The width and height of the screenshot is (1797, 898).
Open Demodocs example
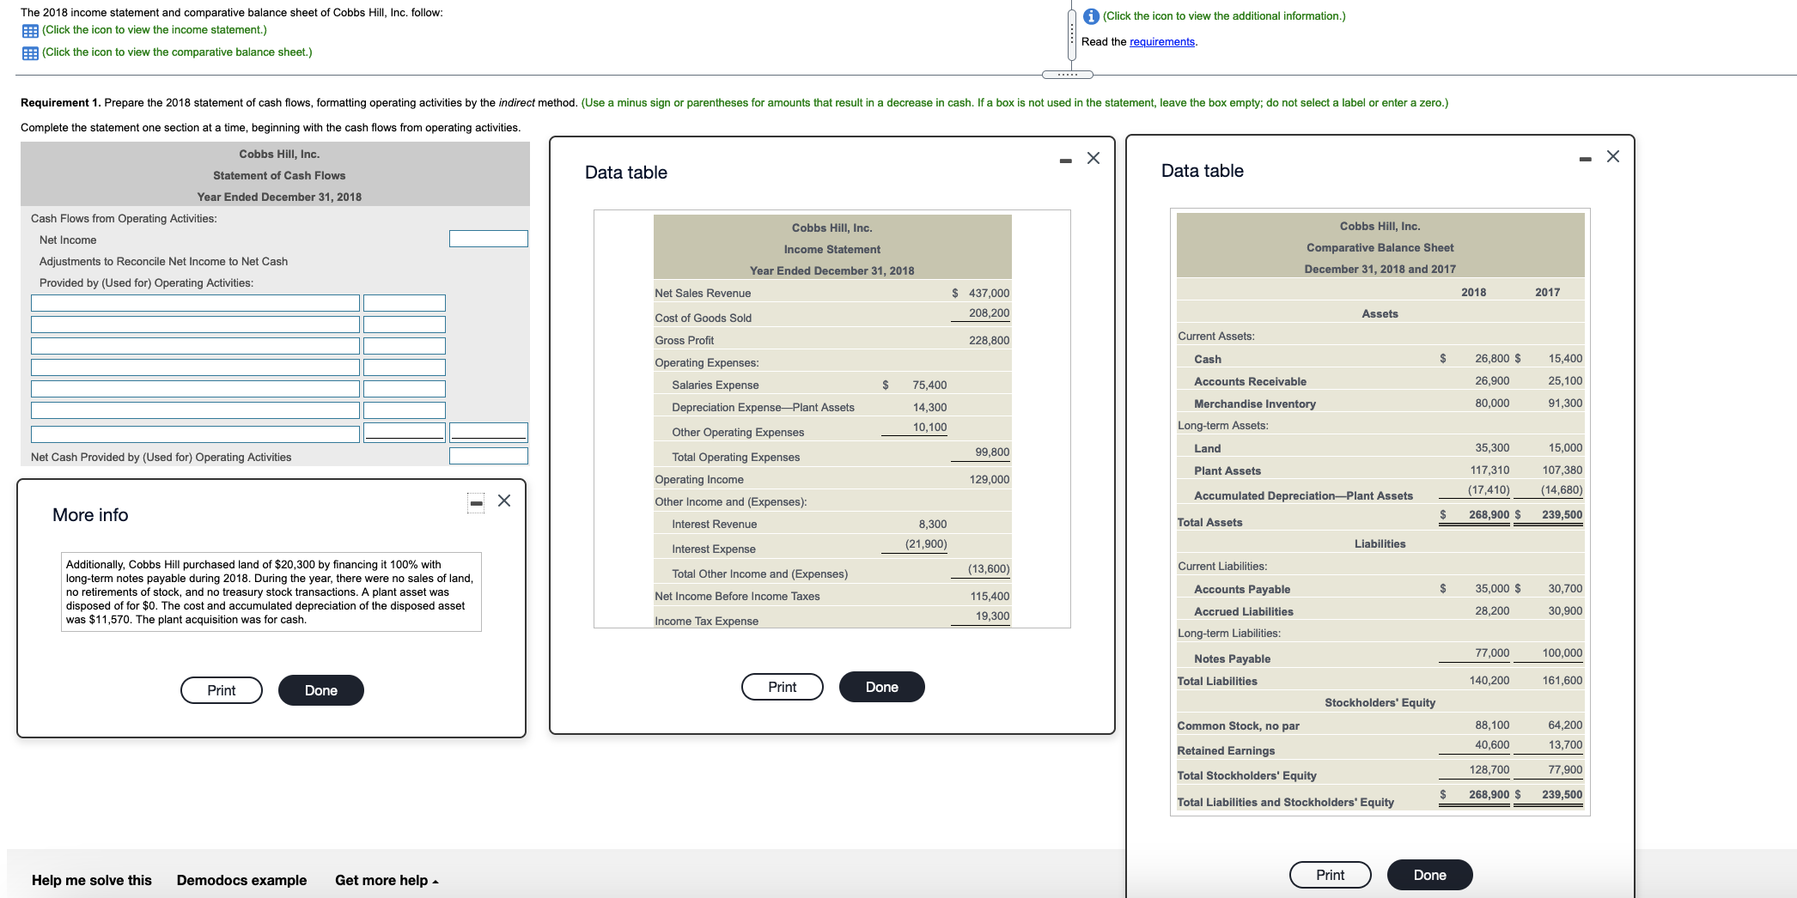241,880
